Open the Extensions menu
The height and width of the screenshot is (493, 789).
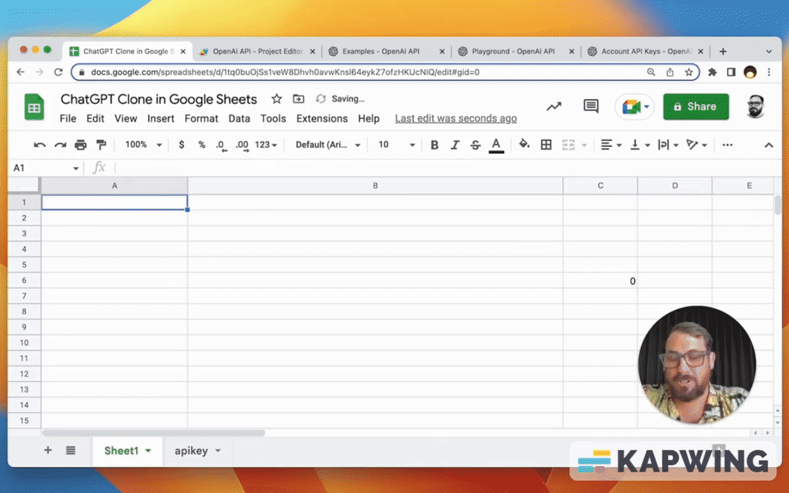[322, 118]
